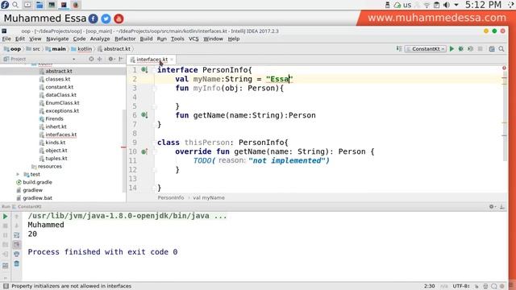Close the interfaces.kt editor tab
The image size is (516, 290).
click(x=172, y=60)
